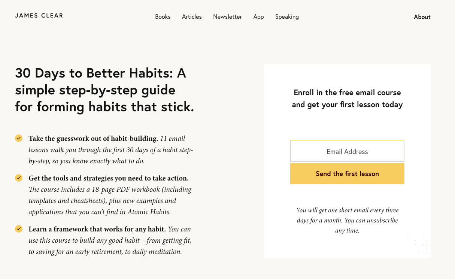Select App in the navigation bar
This screenshot has height=279, width=455.
258,17
